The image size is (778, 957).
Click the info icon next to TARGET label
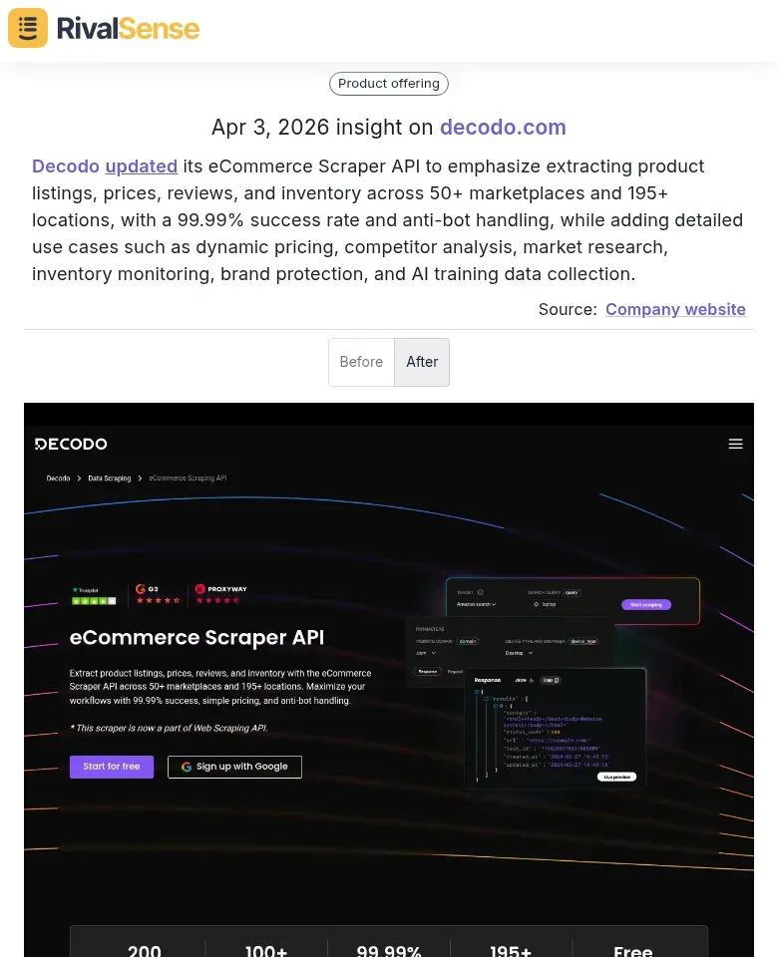click(481, 590)
